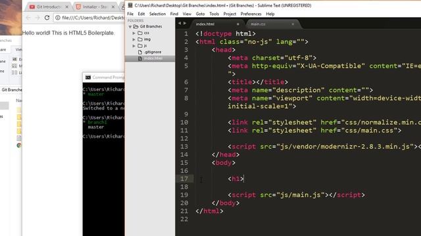This screenshot has width=421, height=236.
Task: Click the doctype html declaration on line 1
Action: click(x=226, y=33)
